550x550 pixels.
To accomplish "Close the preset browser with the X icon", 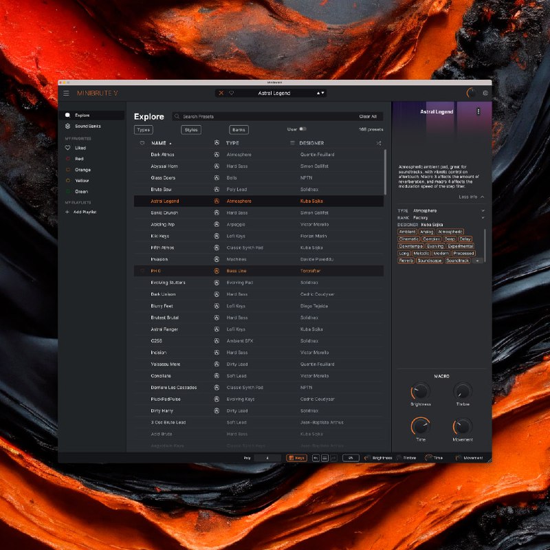I will [221, 93].
